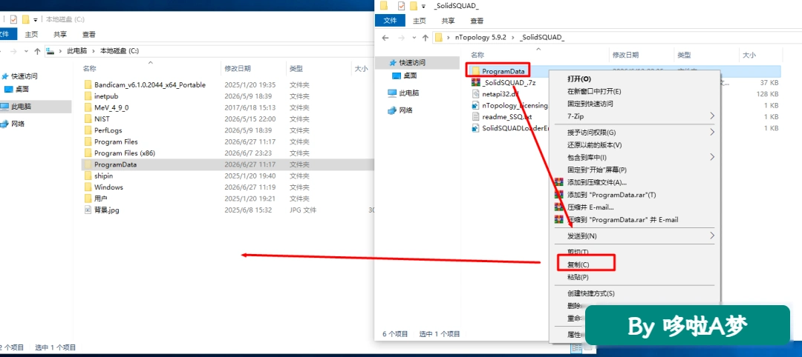The width and height of the screenshot is (802, 357).
Task: Click the NIST folder icon
Action: tap(88, 119)
